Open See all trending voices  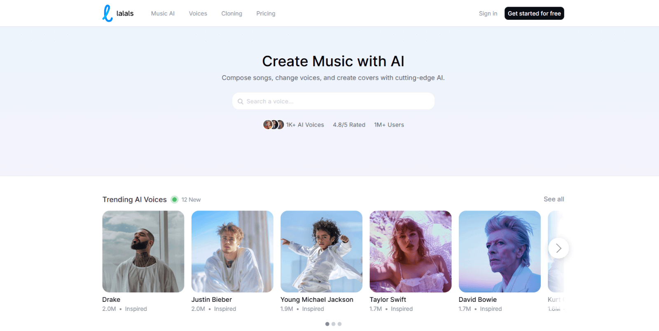point(554,199)
